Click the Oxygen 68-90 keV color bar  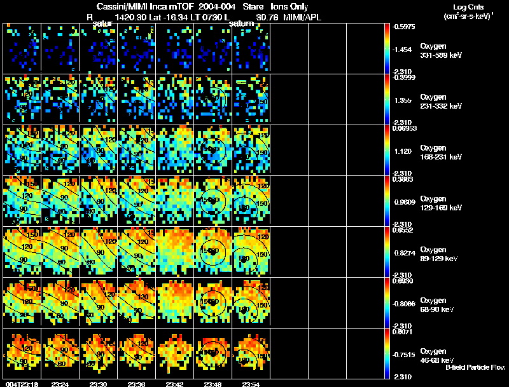(387, 303)
